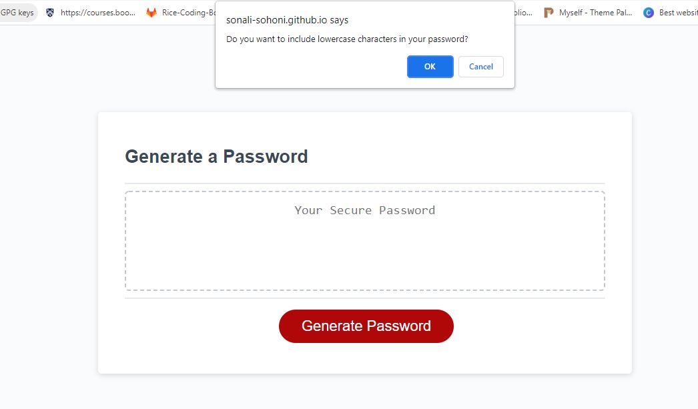Image resolution: width=698 pixels, height=409 pixels.
Task: Open the GPG keys bookmark
Action: 18,11
